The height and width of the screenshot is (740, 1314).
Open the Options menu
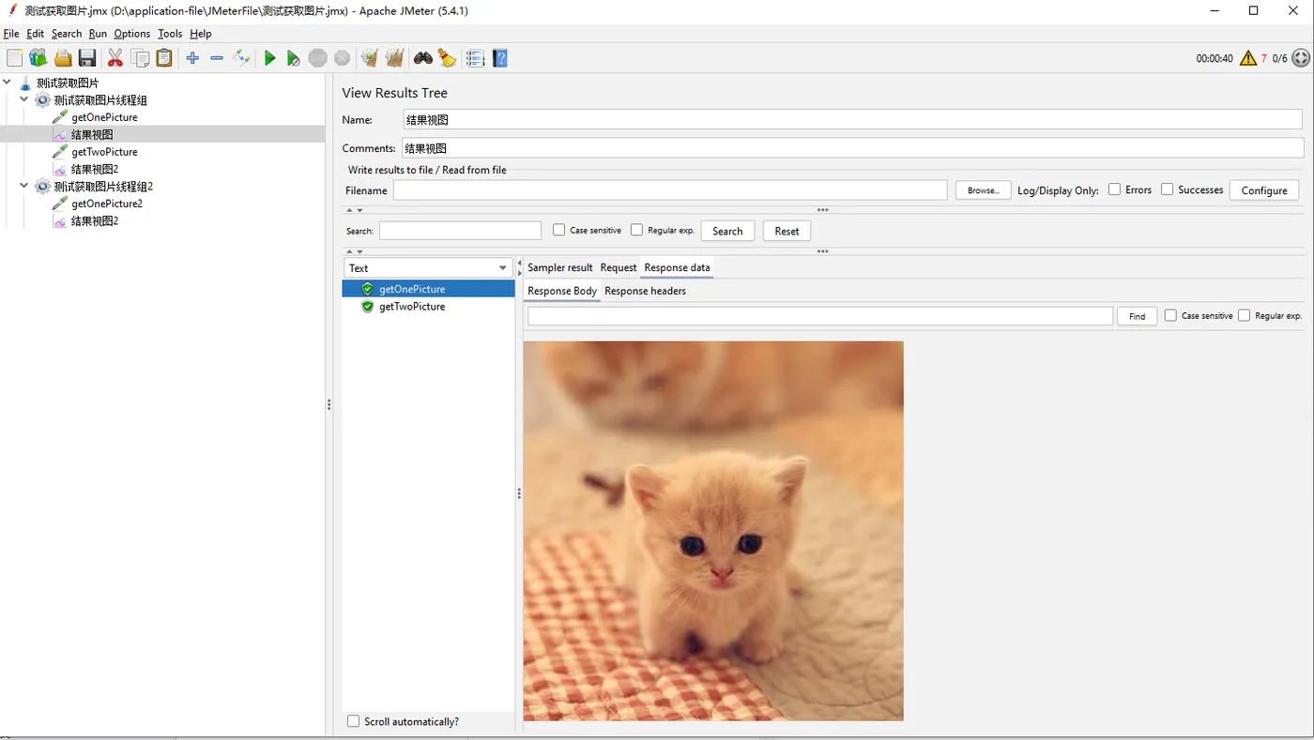[132, 34]
